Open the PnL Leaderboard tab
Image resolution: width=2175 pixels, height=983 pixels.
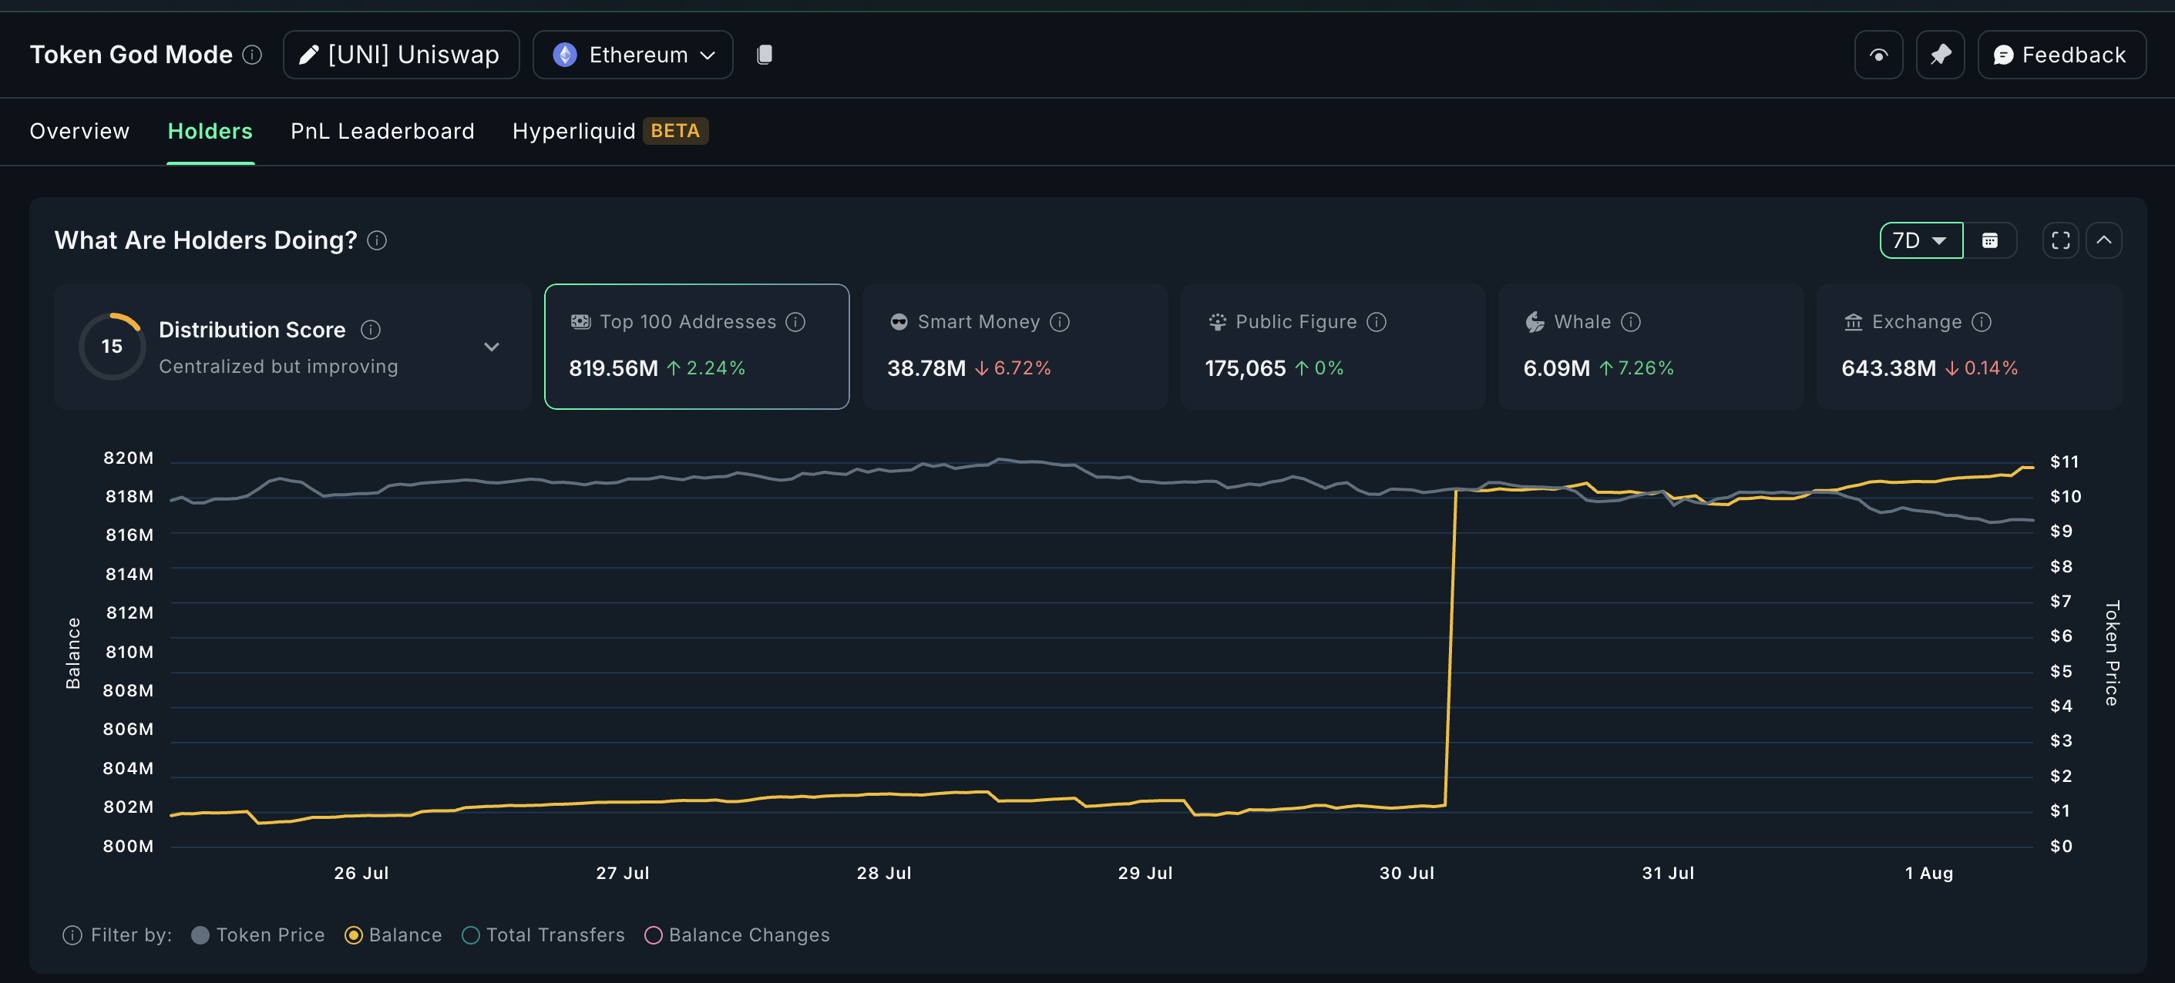(x=382, y=131)
